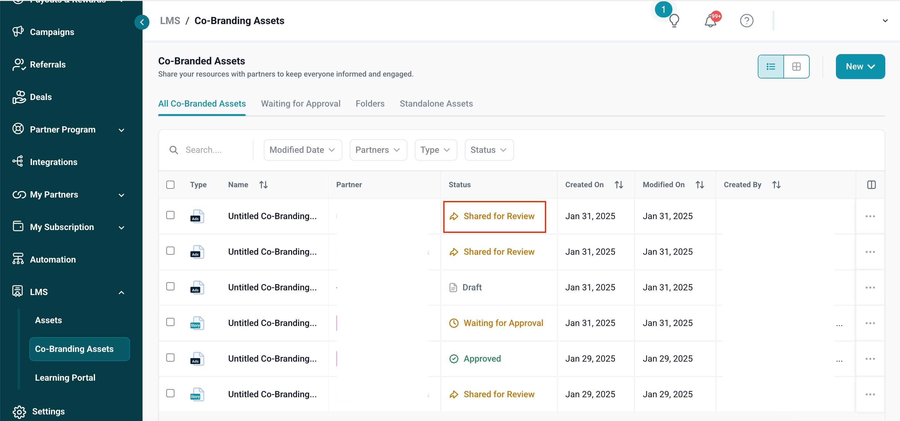Open the help question mark icon

click(x=746, y=21)
